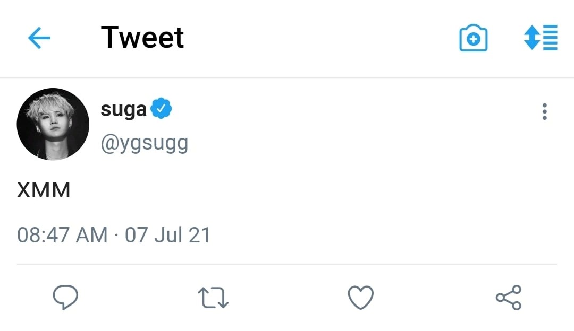The height and width of the screenshot is (331, 574).
Task: Click the blue verified badge next to suga
Action: [162, 109]
